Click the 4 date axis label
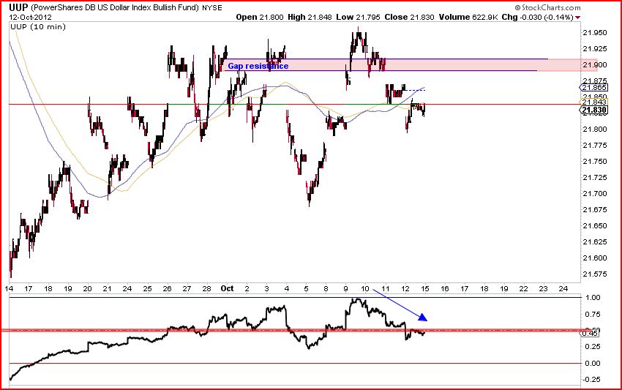The height and width of the screenshot is (390, 622). (286, 288)
